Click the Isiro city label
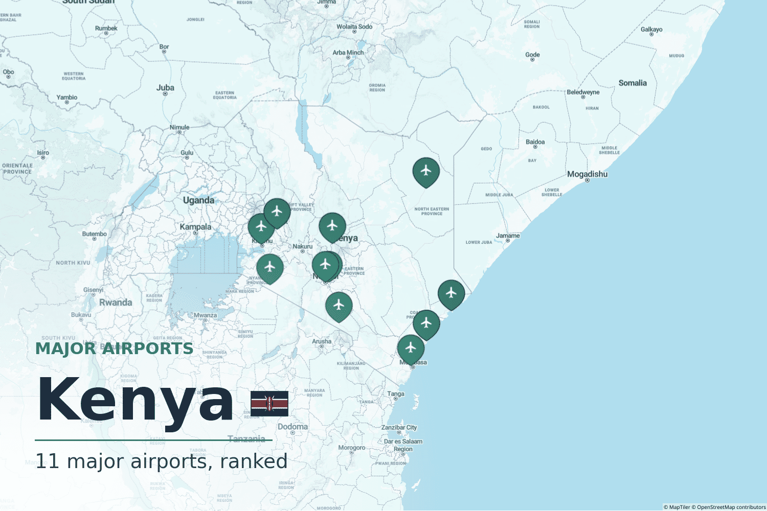The height and width of the screenshot is (511, 767). (x=43, y=153)
